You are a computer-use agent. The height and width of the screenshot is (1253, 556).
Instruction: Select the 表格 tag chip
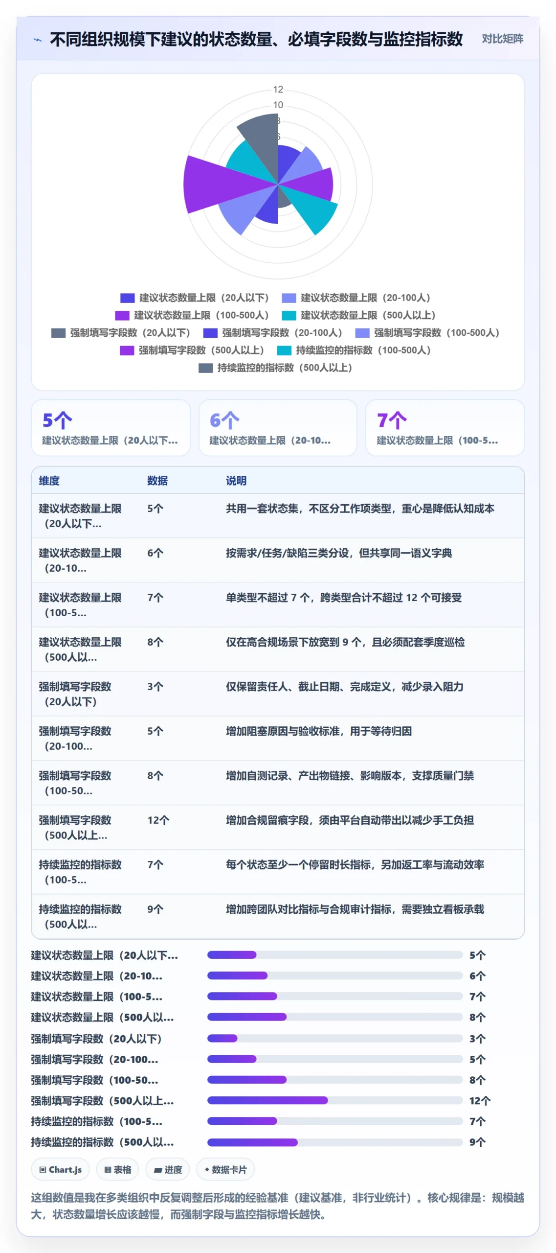pyautogui.click(x=118, y=1170)
